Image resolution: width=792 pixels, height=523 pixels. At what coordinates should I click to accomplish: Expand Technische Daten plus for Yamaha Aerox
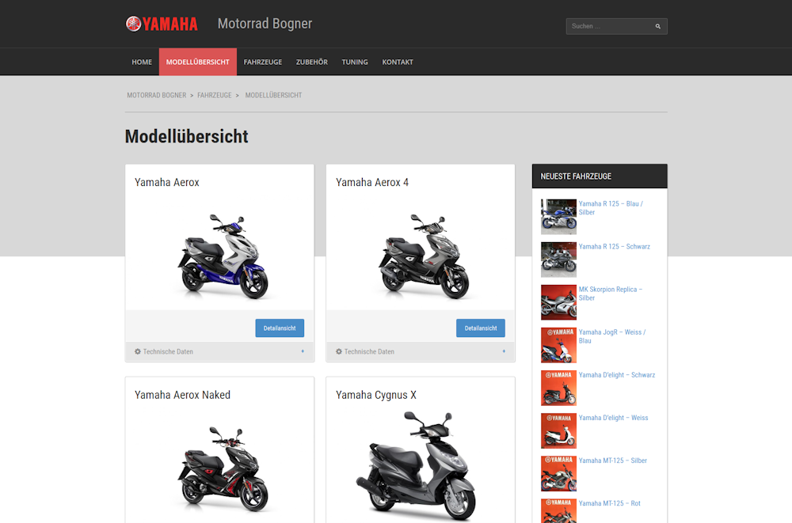tap(303, 351)
